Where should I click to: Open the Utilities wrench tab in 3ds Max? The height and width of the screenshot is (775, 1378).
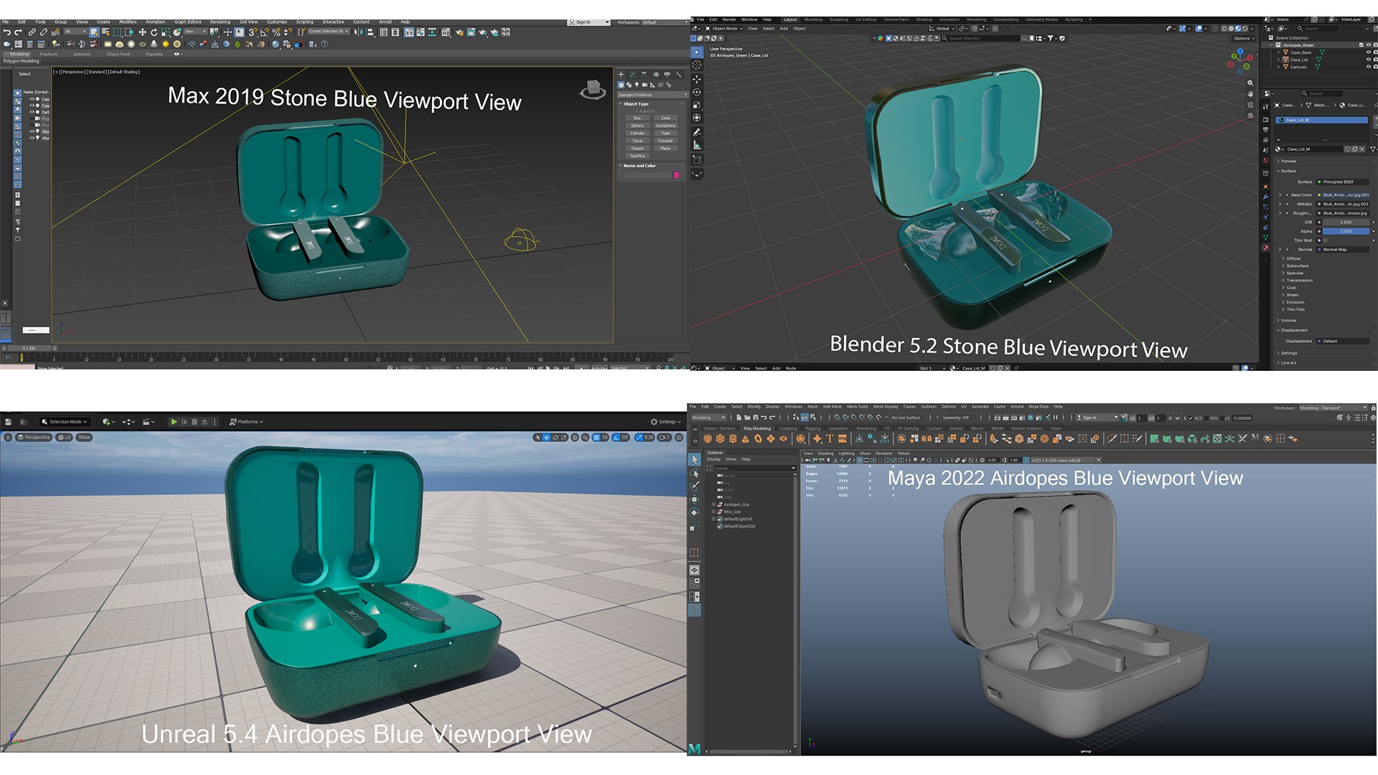point(678,74)
